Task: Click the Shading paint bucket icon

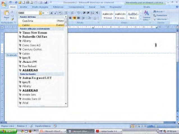Action: [x=89, y=18]
